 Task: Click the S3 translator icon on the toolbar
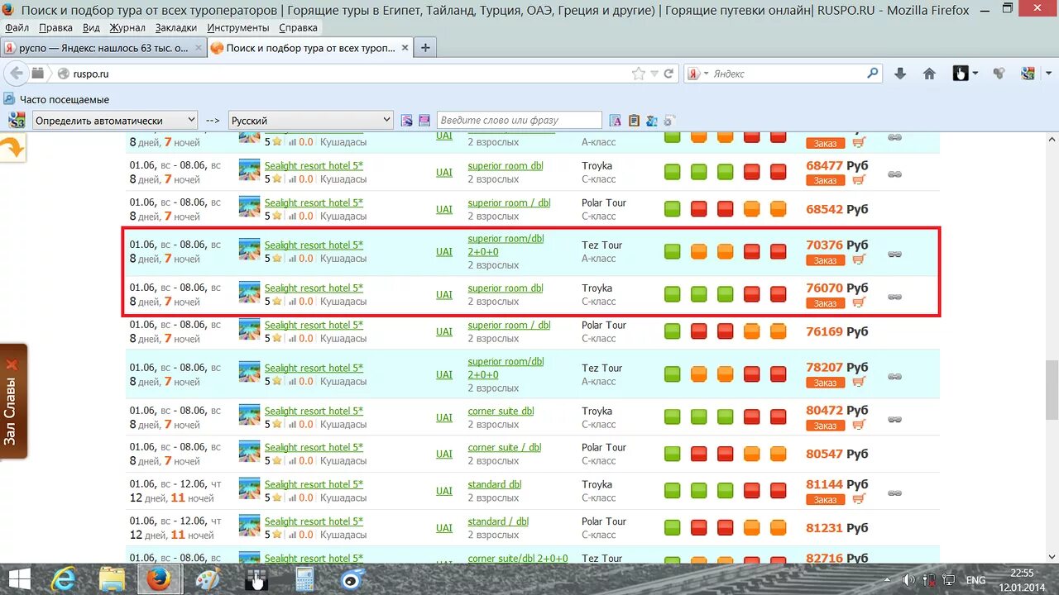(x=17, y=120)
